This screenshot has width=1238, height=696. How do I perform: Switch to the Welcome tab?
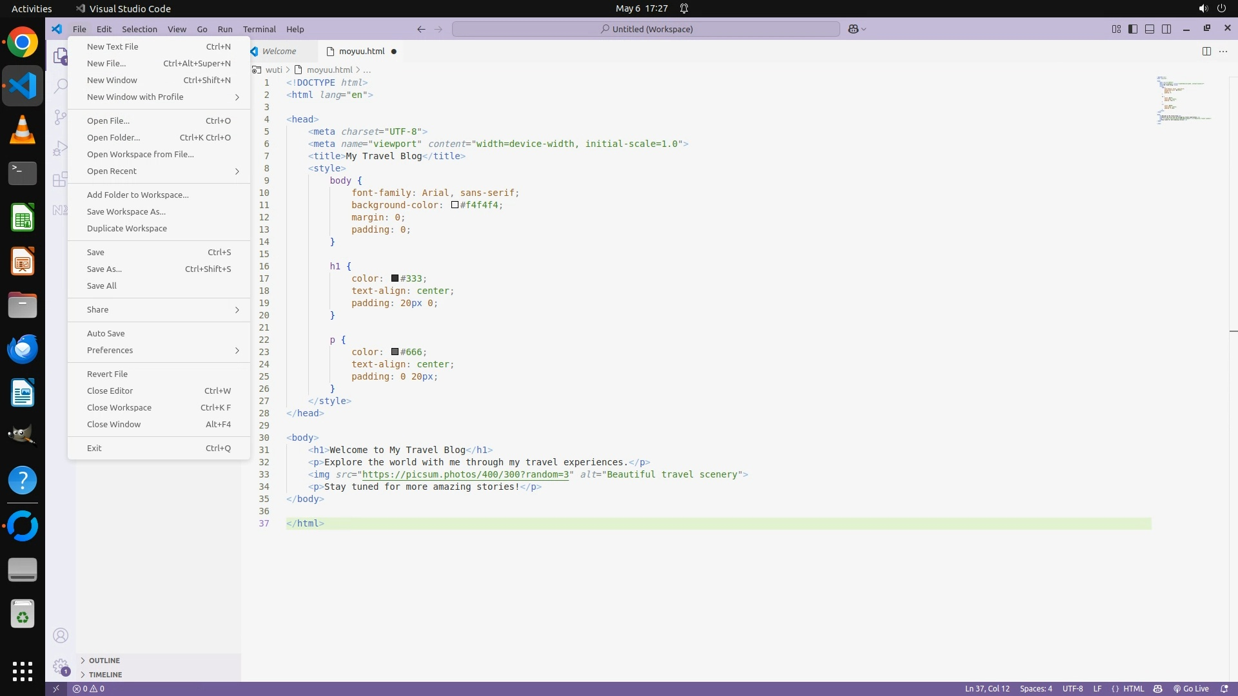tap(279, 52)
